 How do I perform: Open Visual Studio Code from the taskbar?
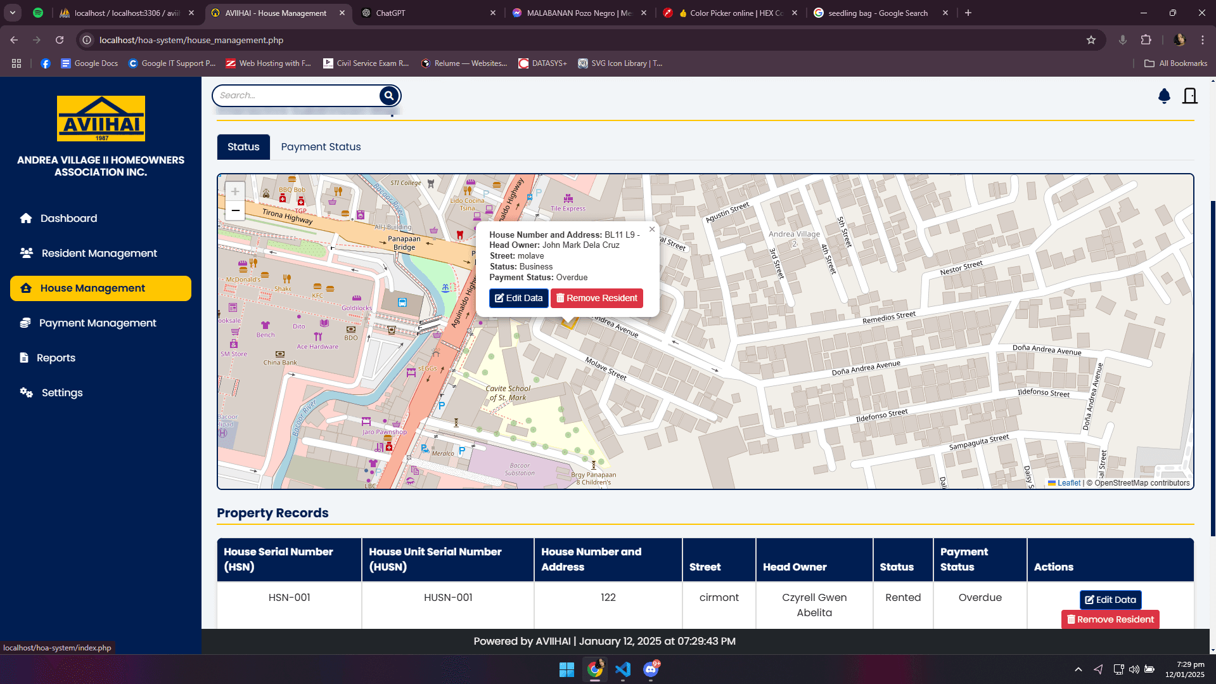point(623,669)
